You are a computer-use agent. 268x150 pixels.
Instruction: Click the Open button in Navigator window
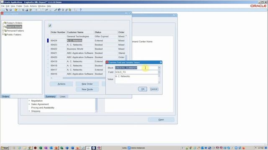point(161,120)
